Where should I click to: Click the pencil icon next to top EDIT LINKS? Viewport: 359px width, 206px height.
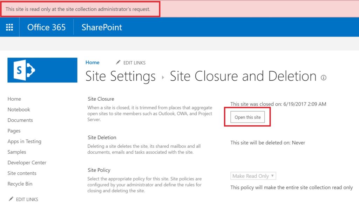tap(118, 62)
